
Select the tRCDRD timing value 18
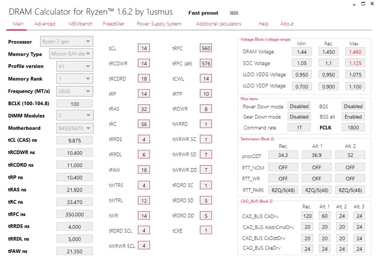(144, 78)
